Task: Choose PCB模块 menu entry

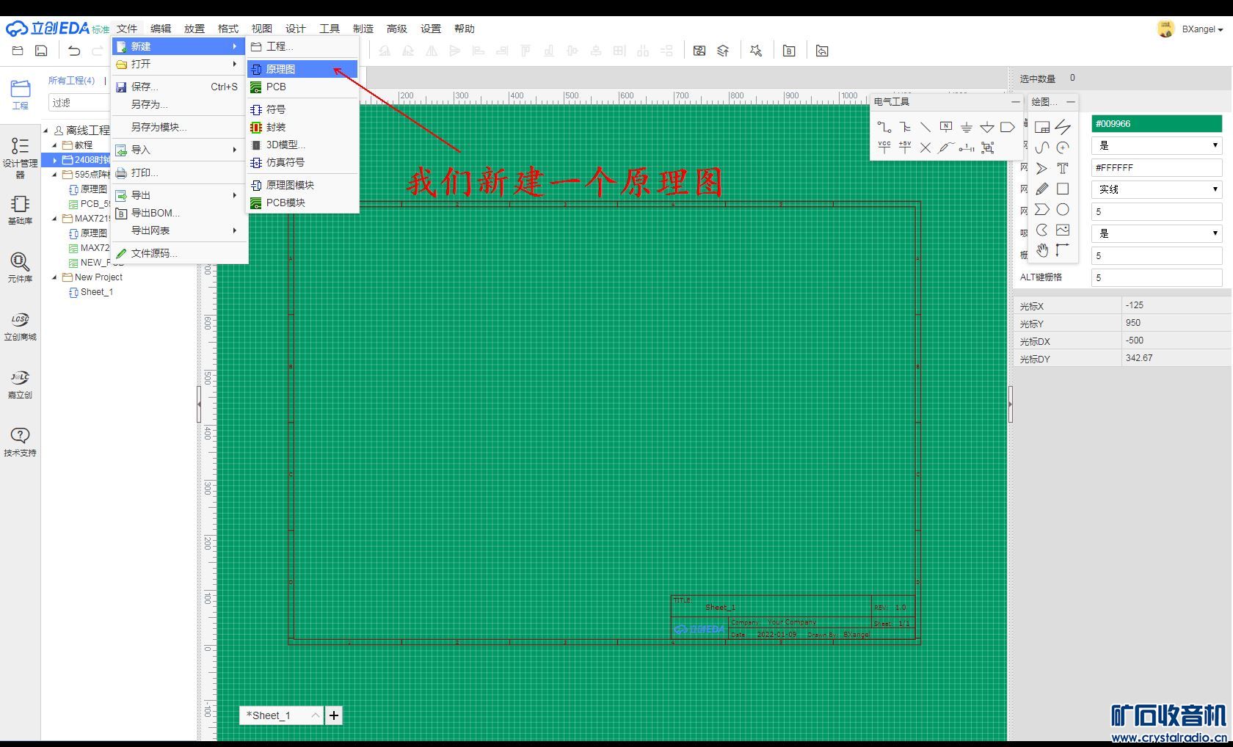Action: [302, 203]
